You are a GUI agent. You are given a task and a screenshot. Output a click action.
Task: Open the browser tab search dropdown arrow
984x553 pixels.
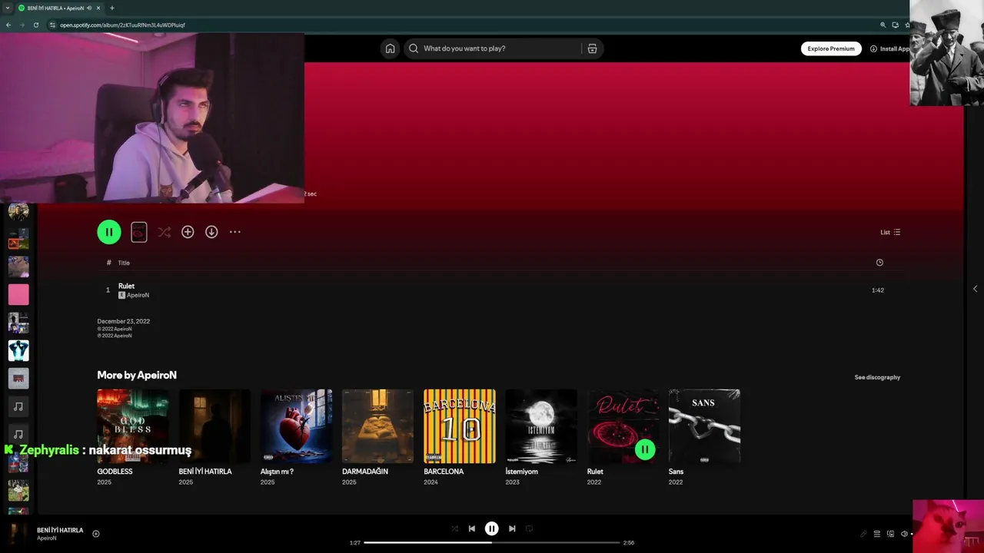tap(8, 8)
